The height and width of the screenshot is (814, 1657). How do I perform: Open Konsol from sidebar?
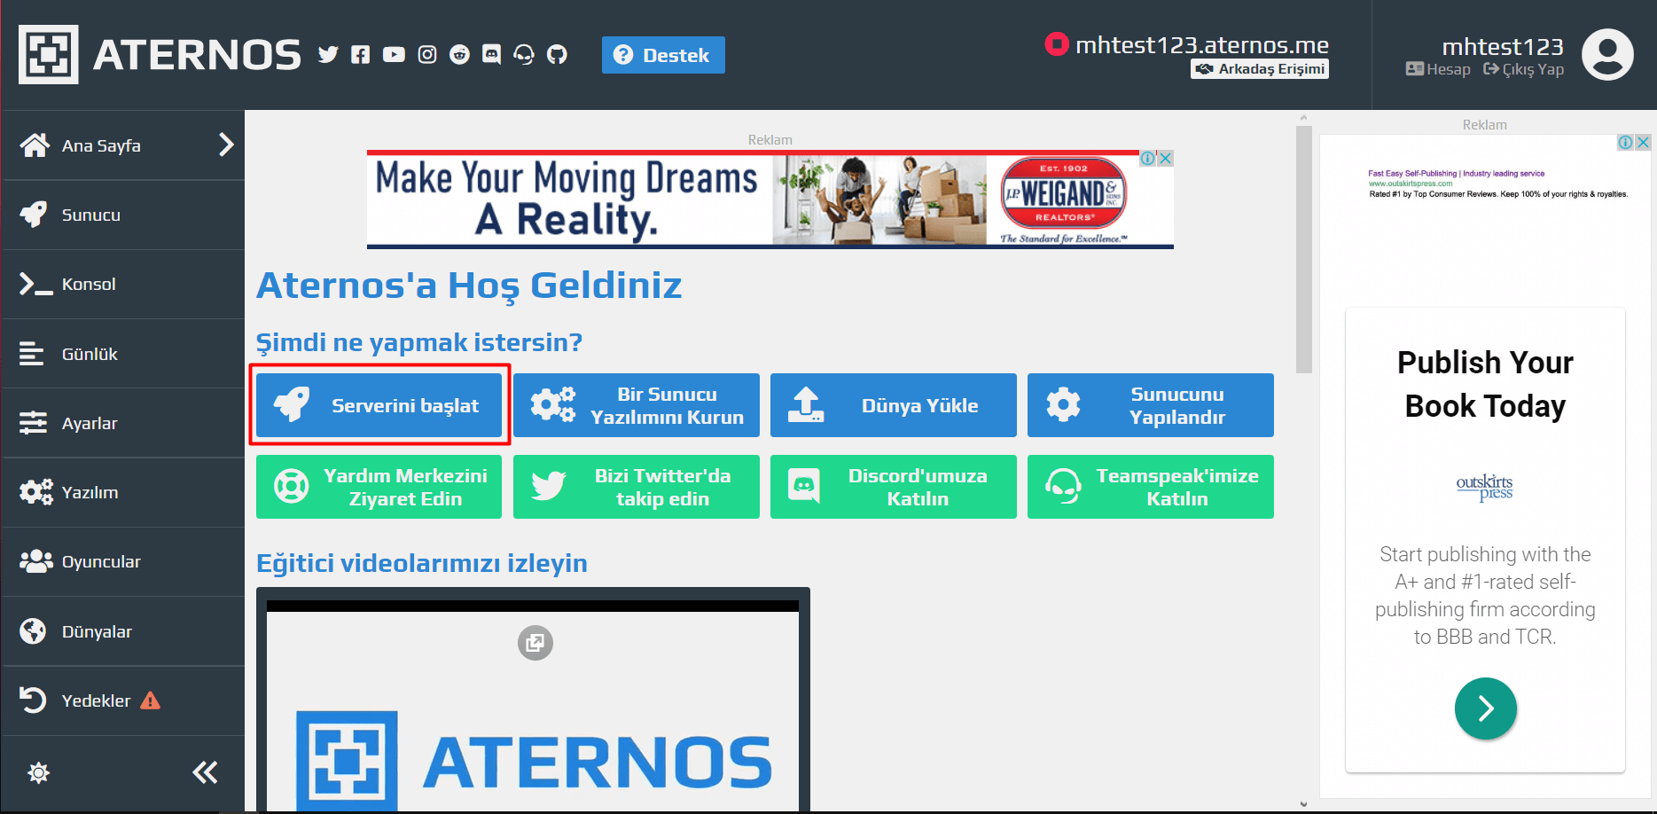122,284
